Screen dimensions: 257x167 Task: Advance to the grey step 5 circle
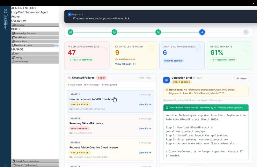[x=246, y=32]
